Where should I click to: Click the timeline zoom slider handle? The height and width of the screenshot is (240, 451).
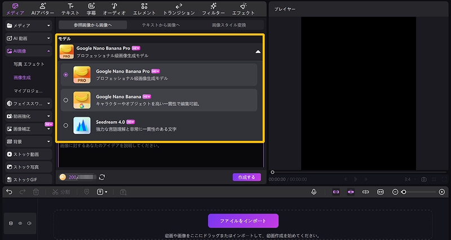404,192
